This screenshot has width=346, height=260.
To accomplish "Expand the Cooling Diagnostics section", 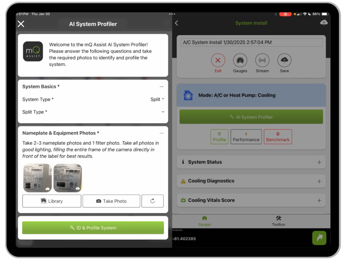I will click(320, 181).
